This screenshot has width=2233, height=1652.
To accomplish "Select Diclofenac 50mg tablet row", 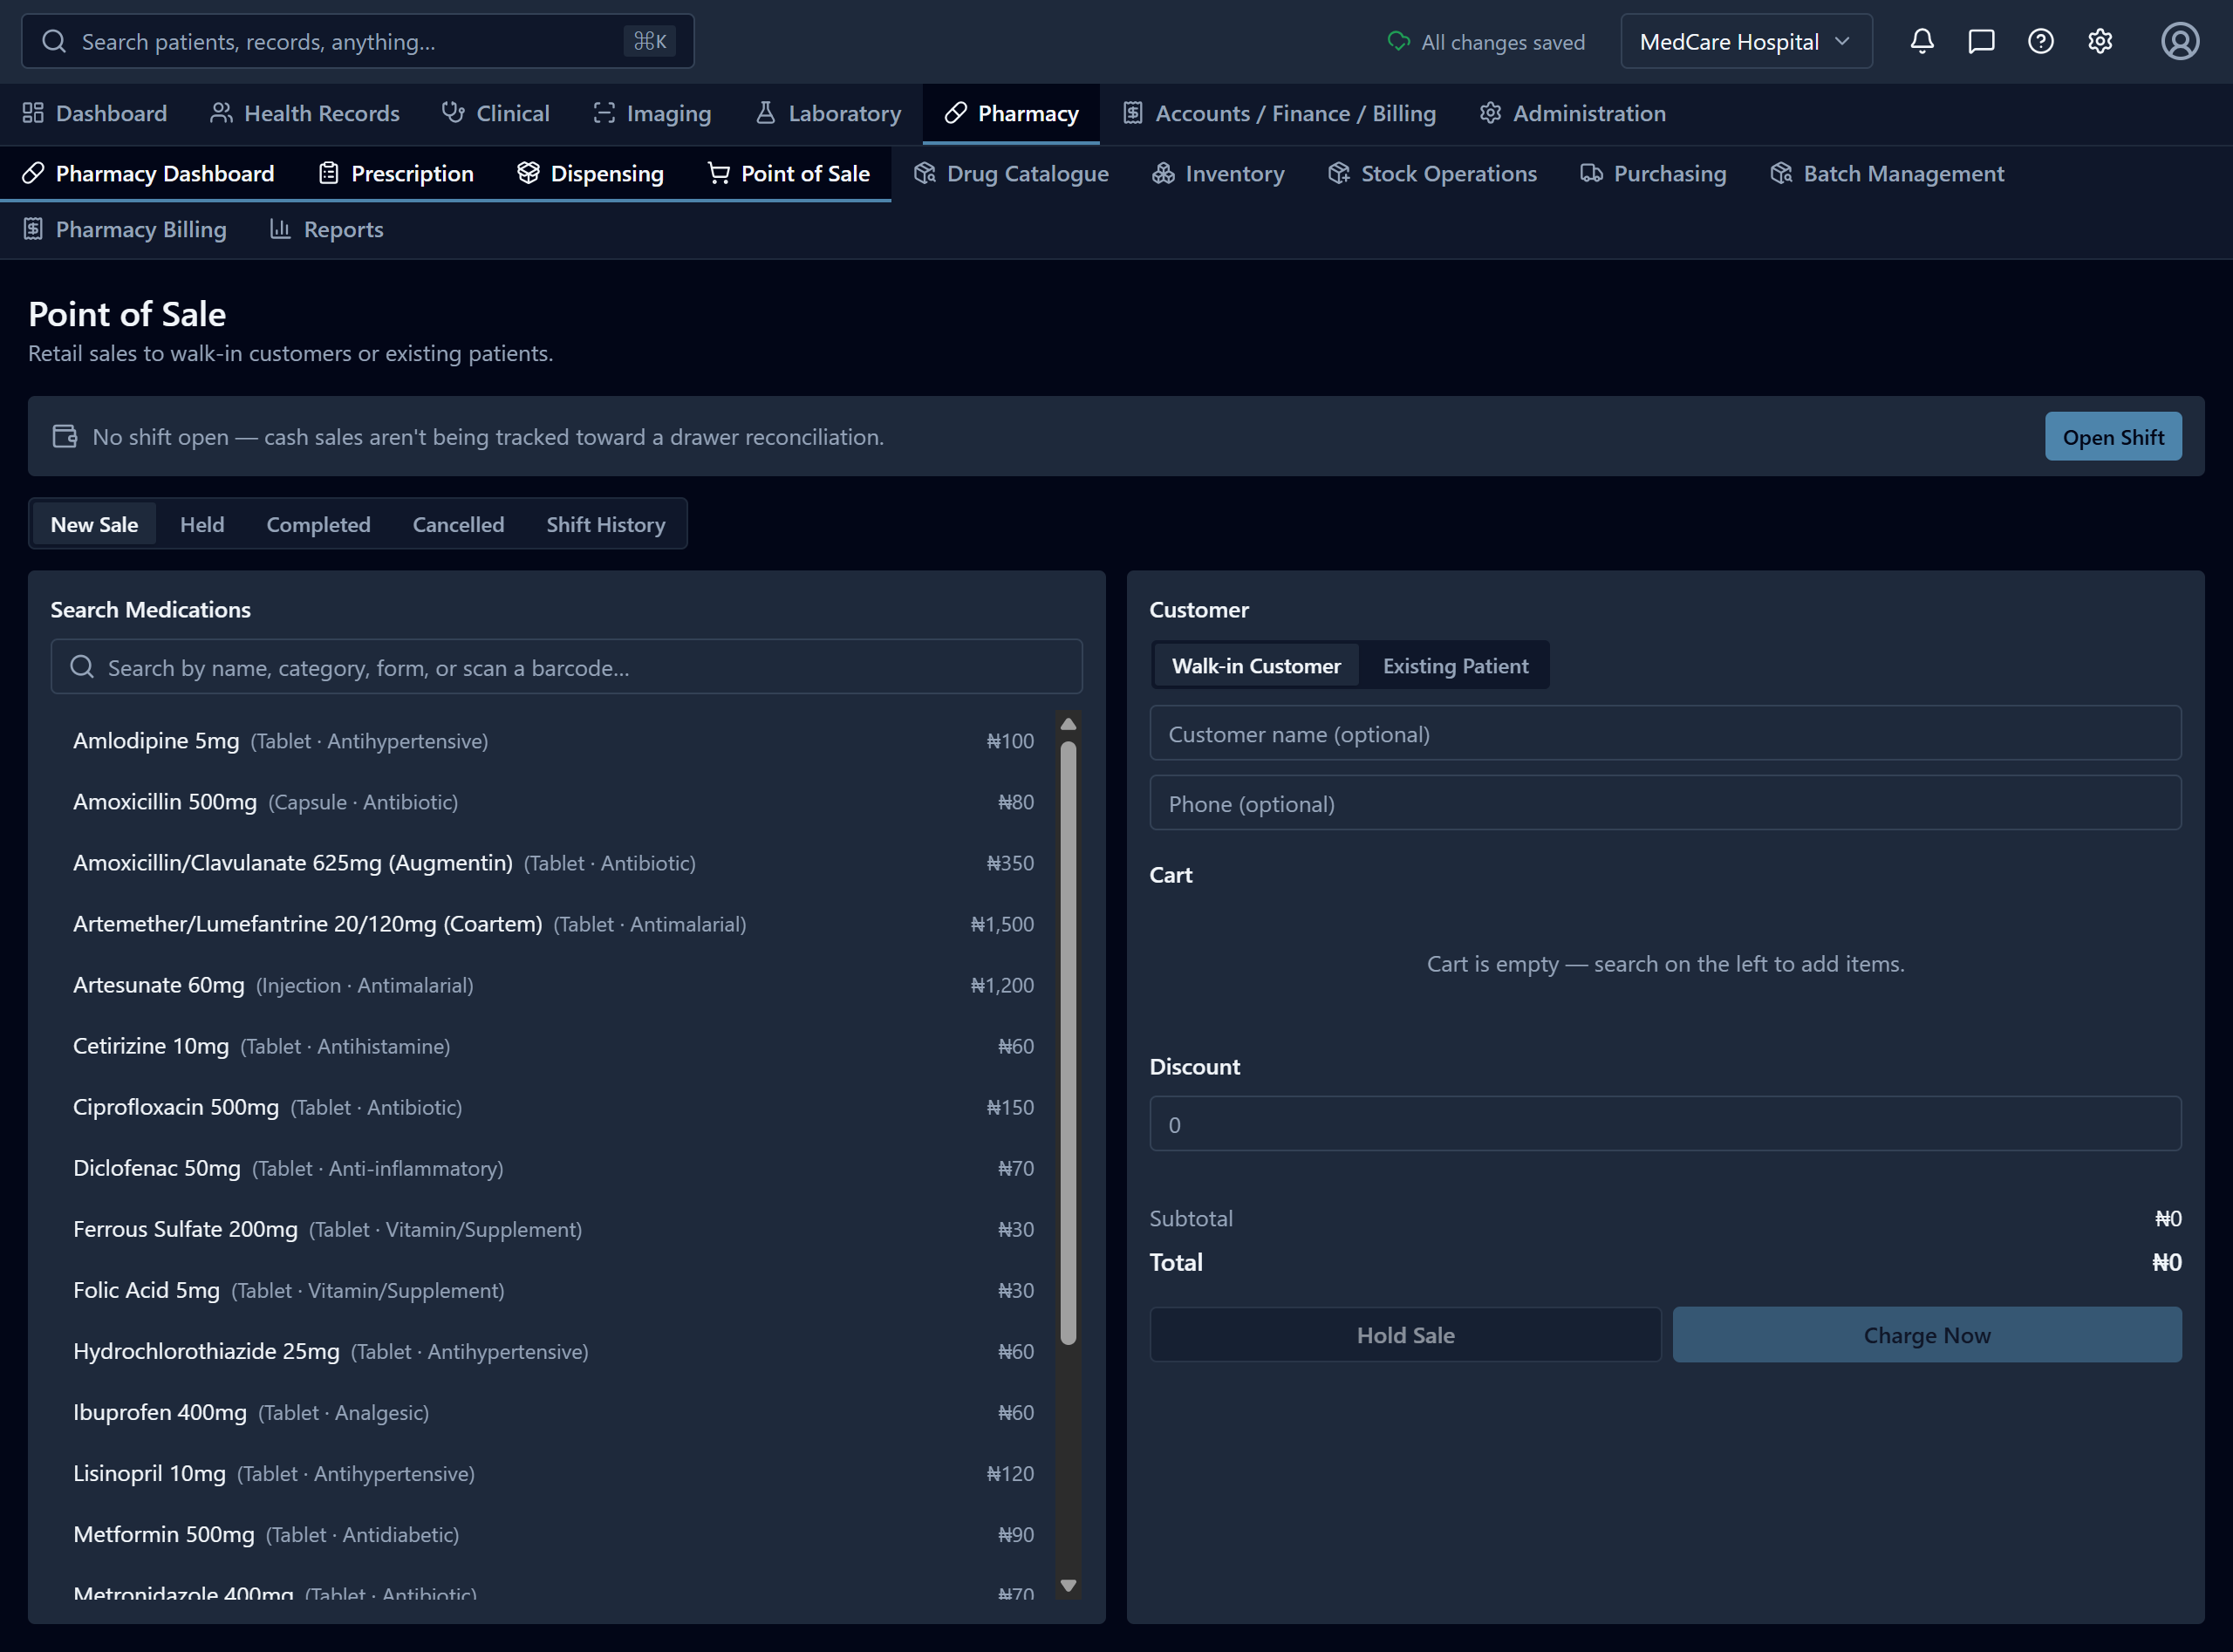I will 553,1167.
